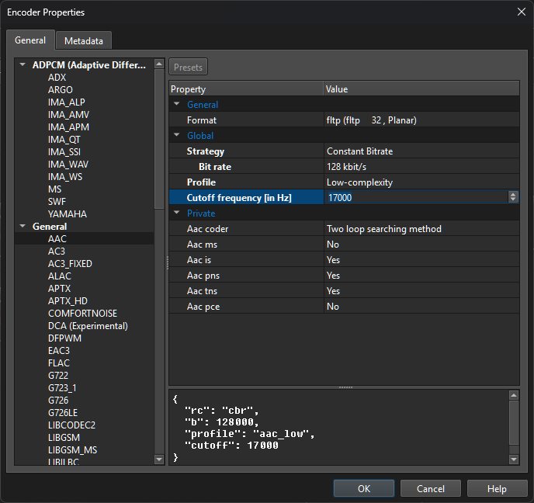Select the IMA_QT encoder
Image resolution: width=534 pixels, height=503 pixels.
click(64, 140)
